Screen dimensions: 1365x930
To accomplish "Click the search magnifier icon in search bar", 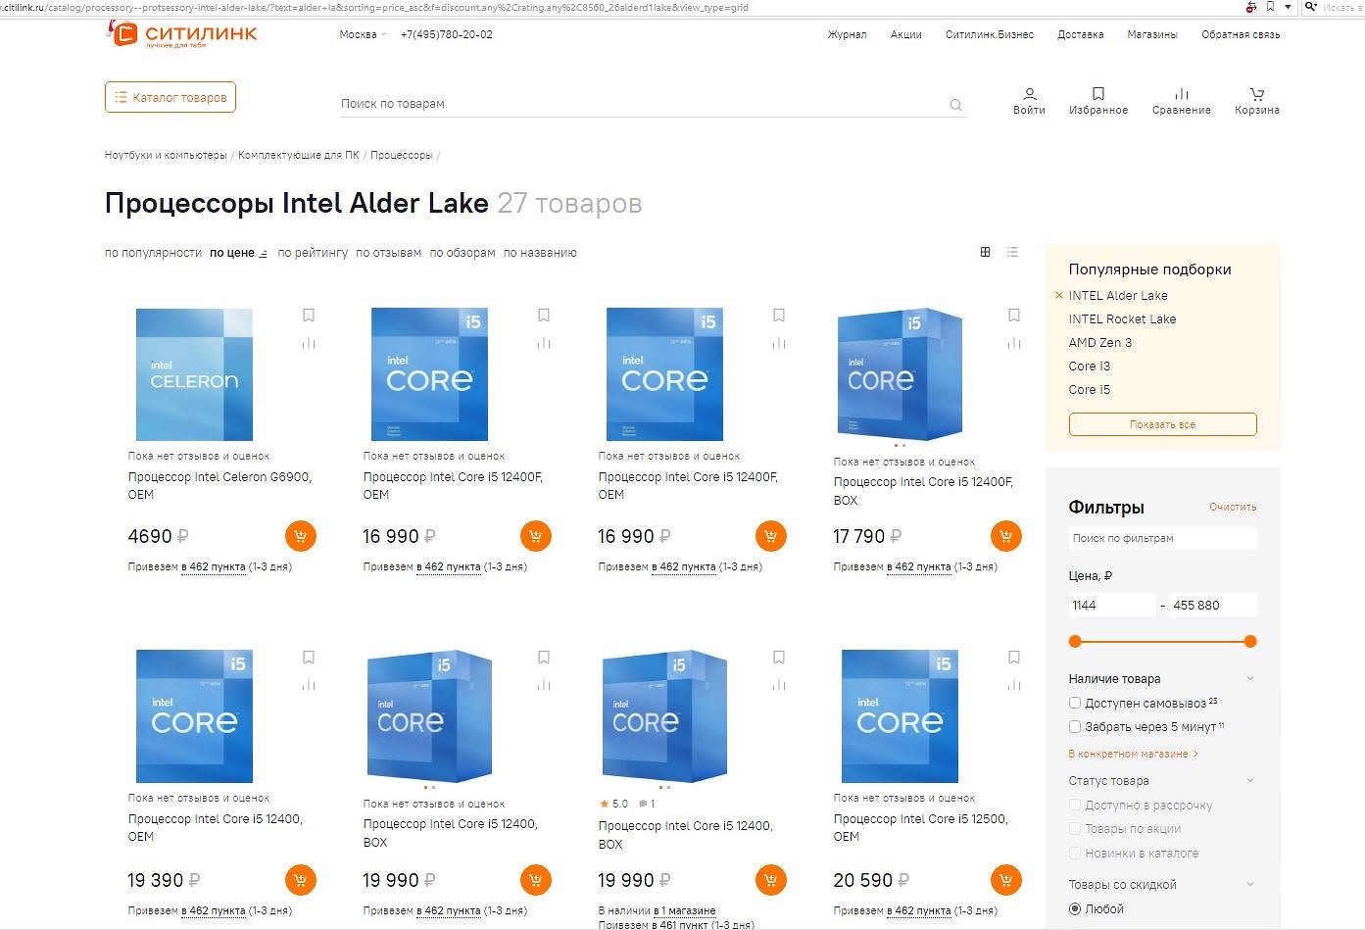I will pos(955,105).
